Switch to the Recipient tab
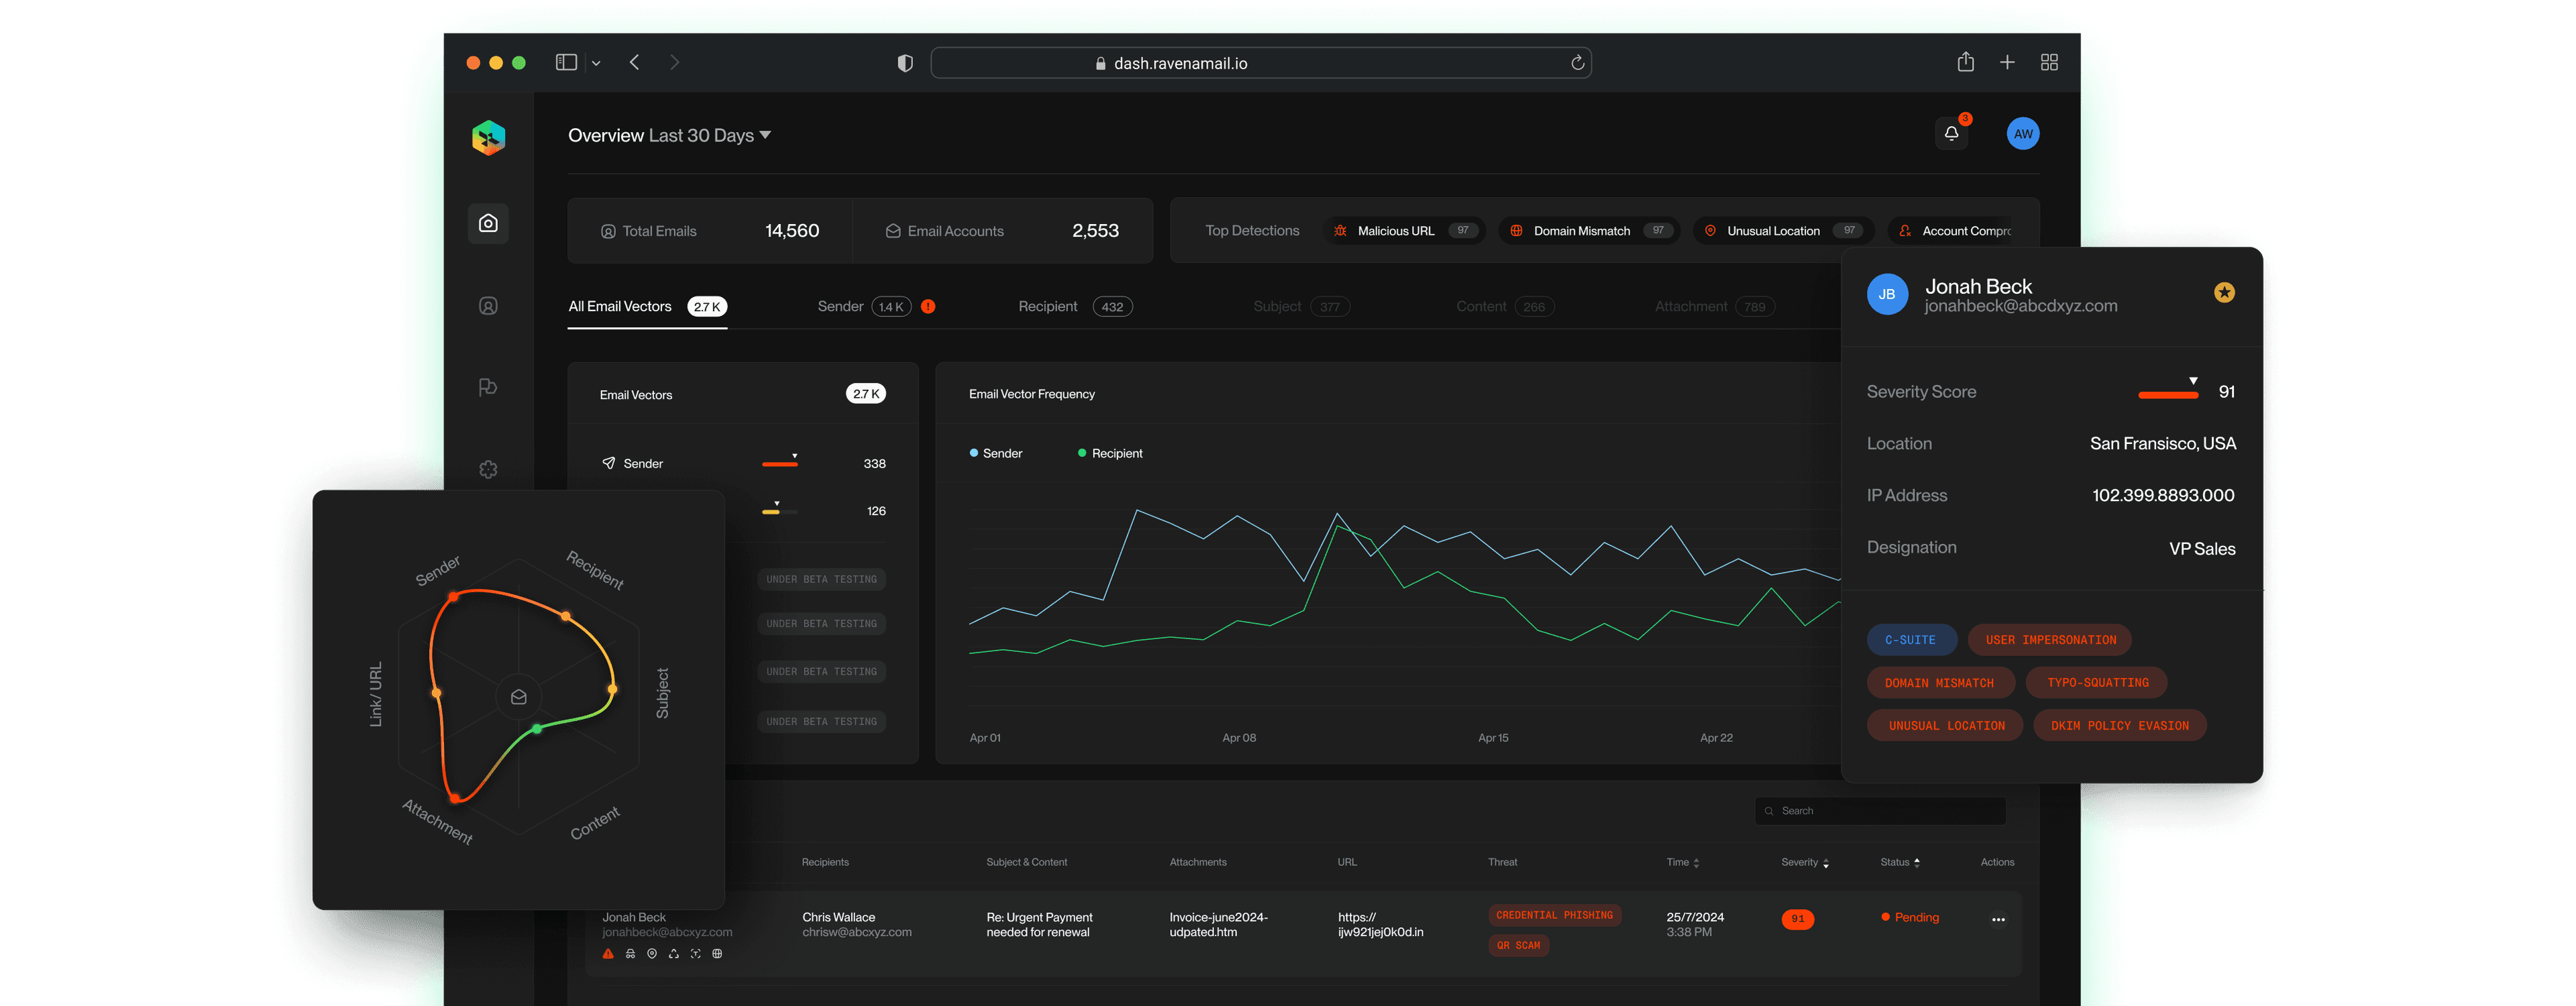Viewport: 2576px width, 1006px height. click(1075, 307)
